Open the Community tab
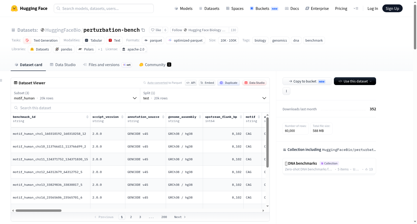 coord(155,65)
